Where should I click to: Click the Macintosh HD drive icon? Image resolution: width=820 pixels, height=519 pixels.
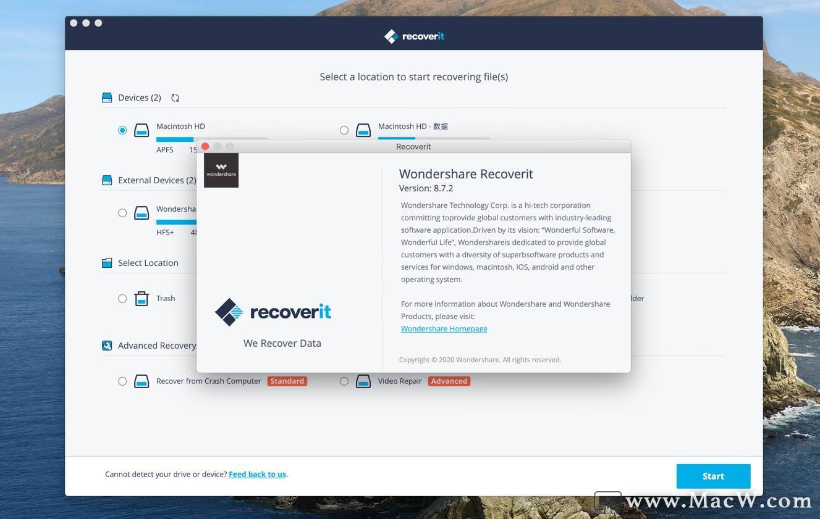pyautogui.click(x=142, y=130)
